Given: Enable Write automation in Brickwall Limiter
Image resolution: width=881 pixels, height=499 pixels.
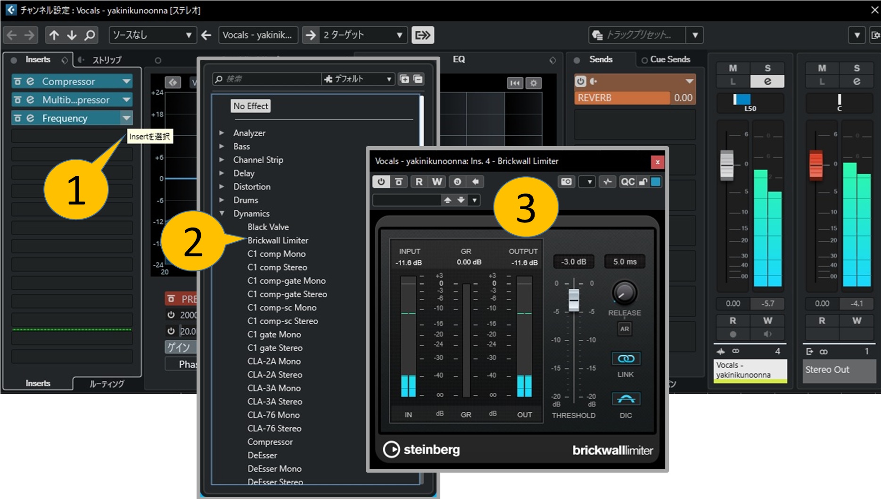Looking at the screenshot, I should (437, 182).
